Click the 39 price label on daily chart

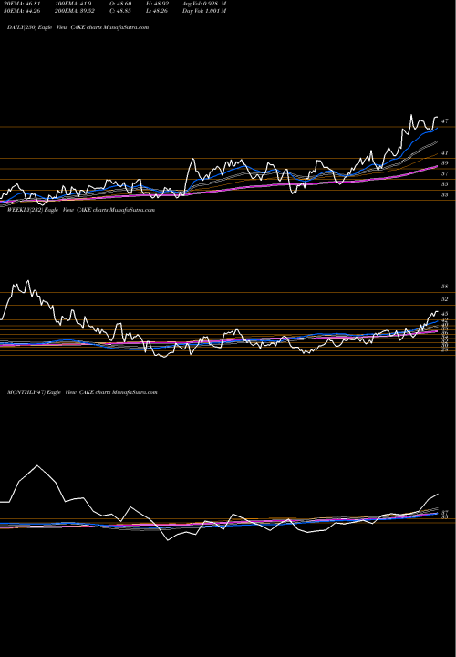(445, 163)
